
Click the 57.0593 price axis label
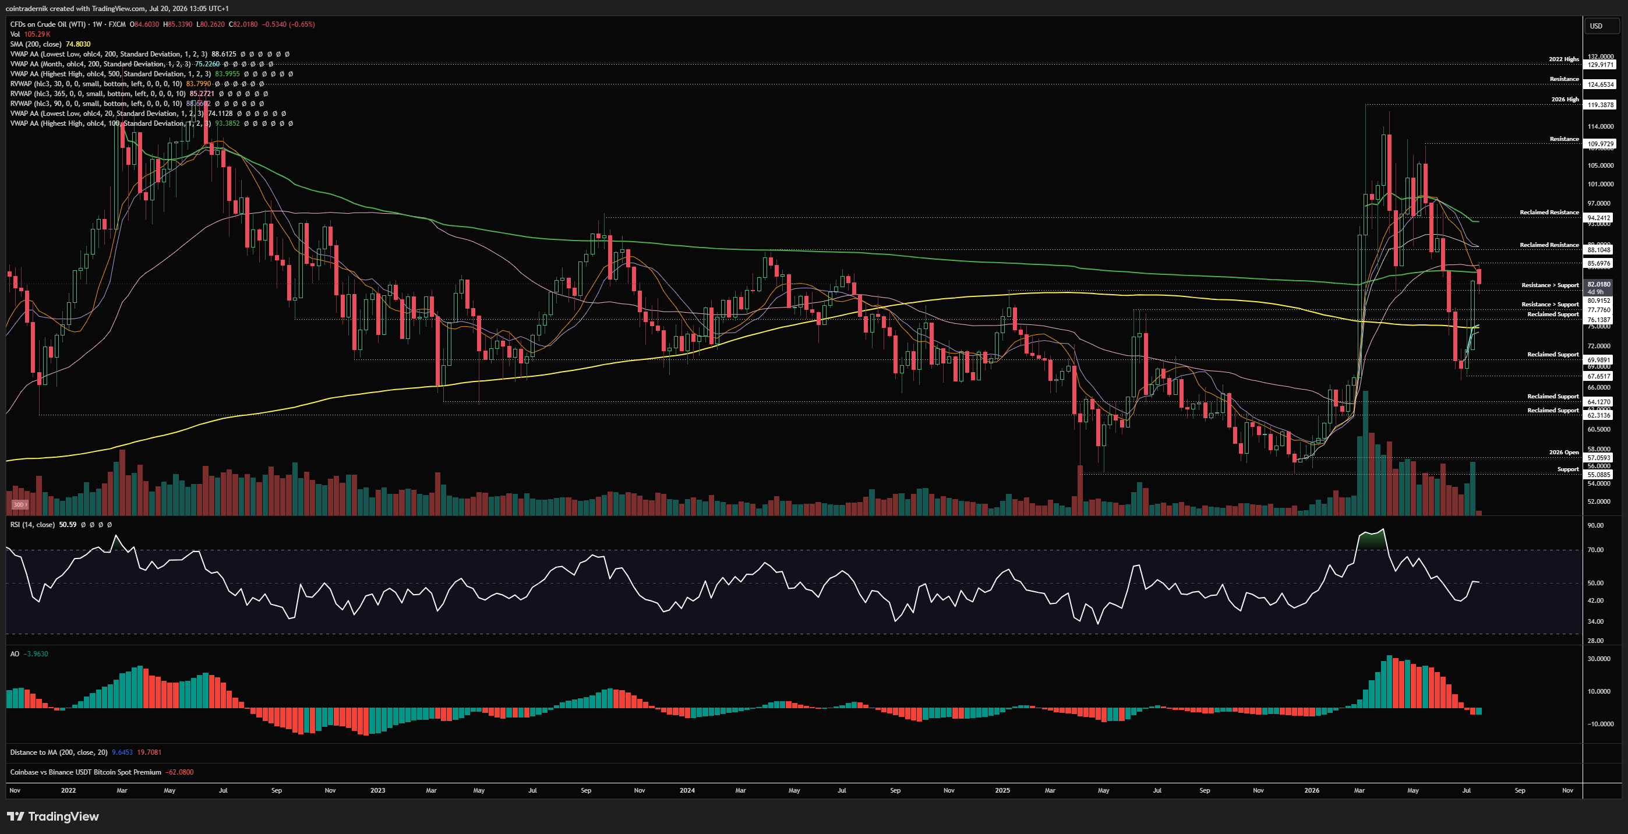tap(1599, 458)
